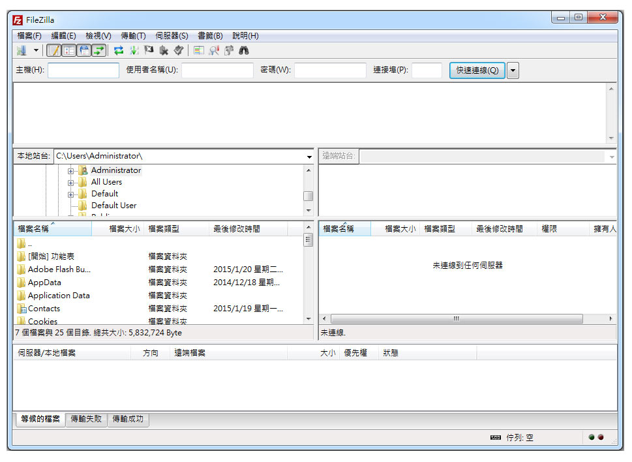
Task: Switch to the 傳輸成功 tab
Action: tap(128, 419)
